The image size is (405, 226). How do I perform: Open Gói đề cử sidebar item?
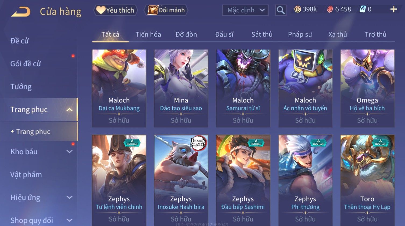click(26, 64)
